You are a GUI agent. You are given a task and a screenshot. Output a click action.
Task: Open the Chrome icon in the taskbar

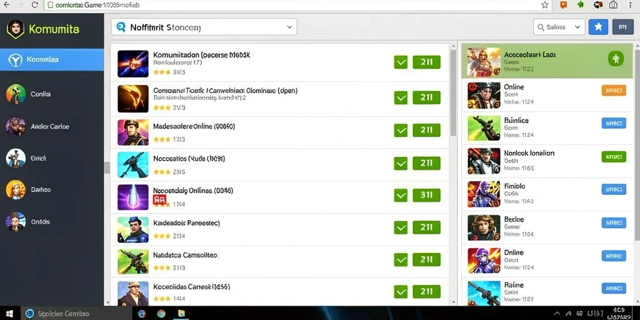(x=161, y=314)
